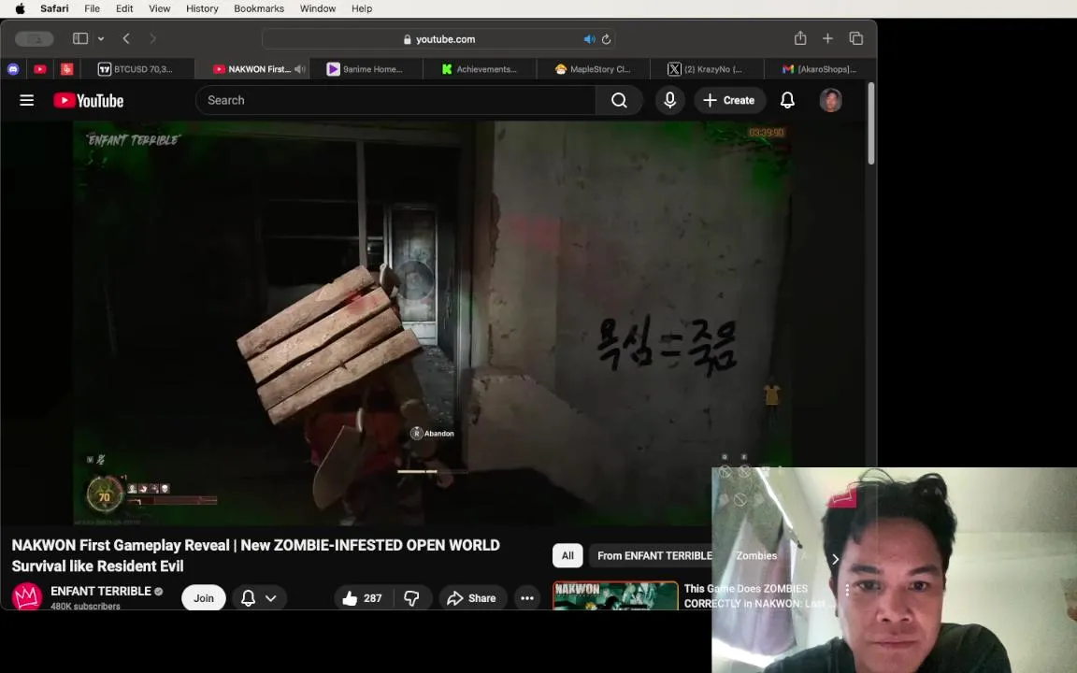Open Safari share sheet icon

800,38
